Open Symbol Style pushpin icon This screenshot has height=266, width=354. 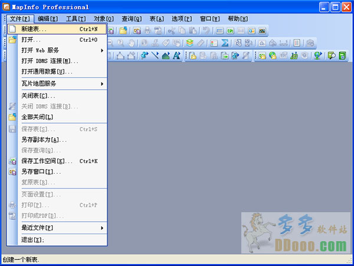click(x=145, y=56)
